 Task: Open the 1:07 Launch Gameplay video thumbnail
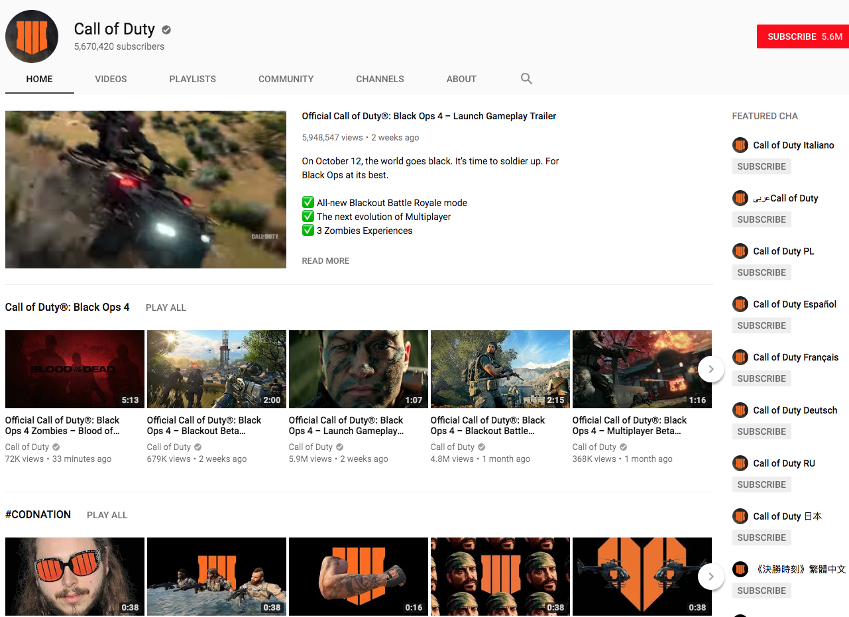[x=359, y=369]
